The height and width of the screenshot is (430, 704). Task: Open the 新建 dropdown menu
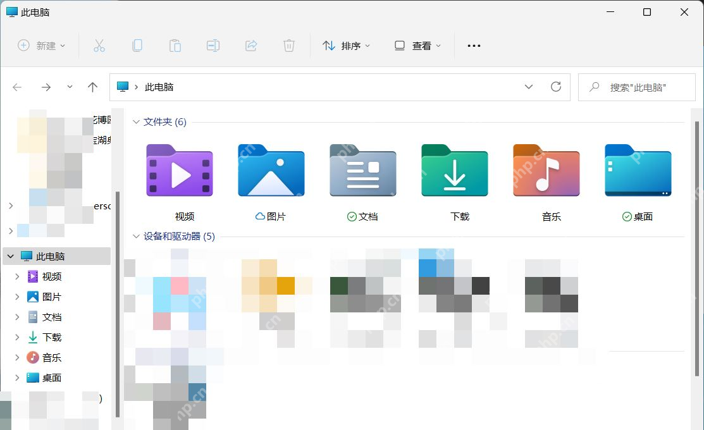point(41,46)
